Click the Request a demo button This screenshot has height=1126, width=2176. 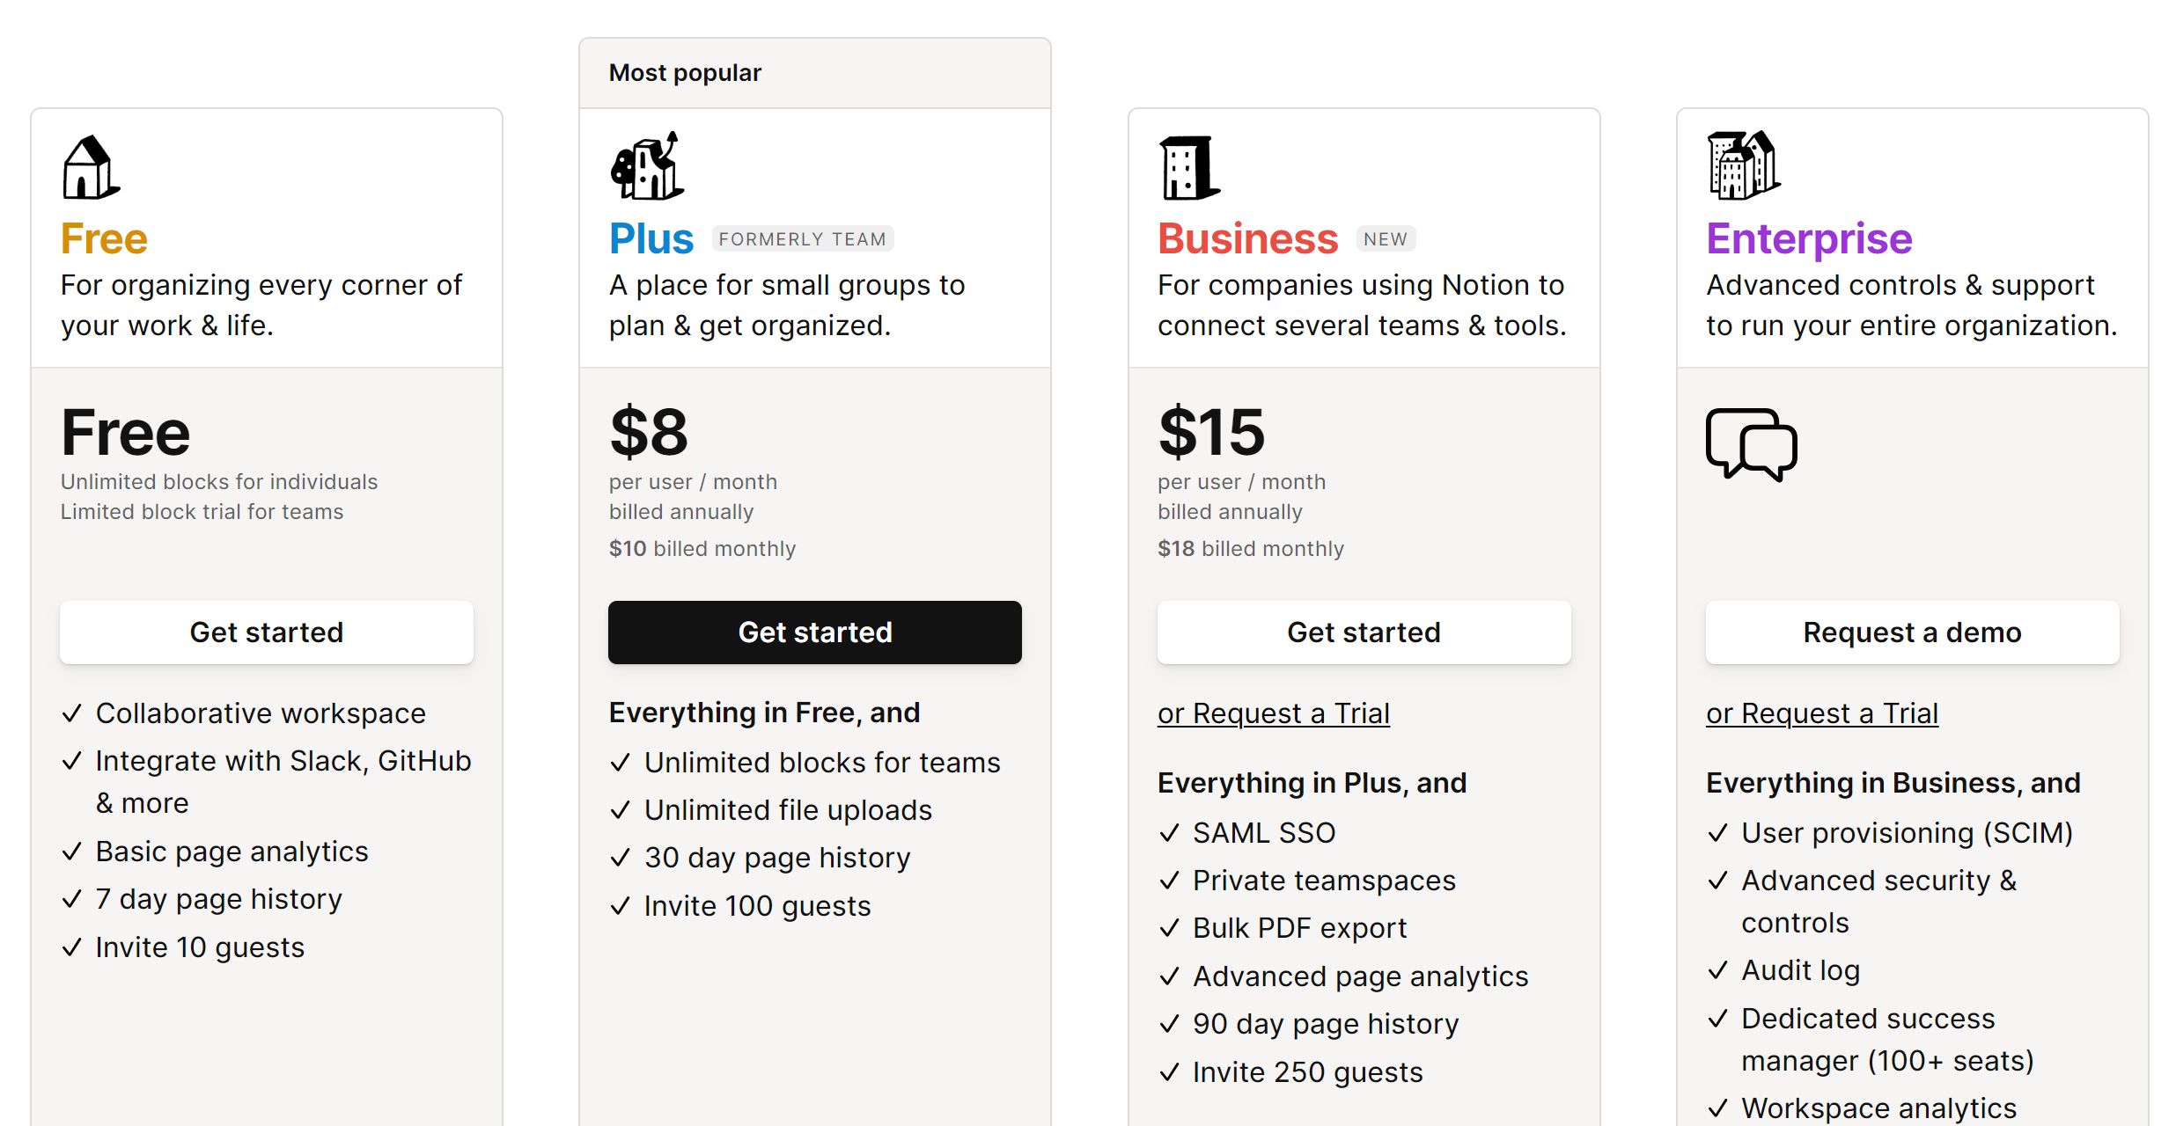1913,632
